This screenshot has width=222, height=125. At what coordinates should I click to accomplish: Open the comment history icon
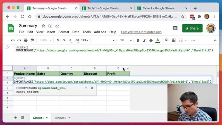coord(175,28)
